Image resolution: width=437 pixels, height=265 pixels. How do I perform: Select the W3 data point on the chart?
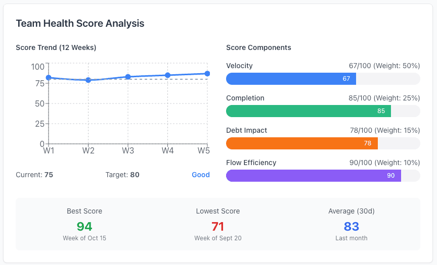coord(128,77)
